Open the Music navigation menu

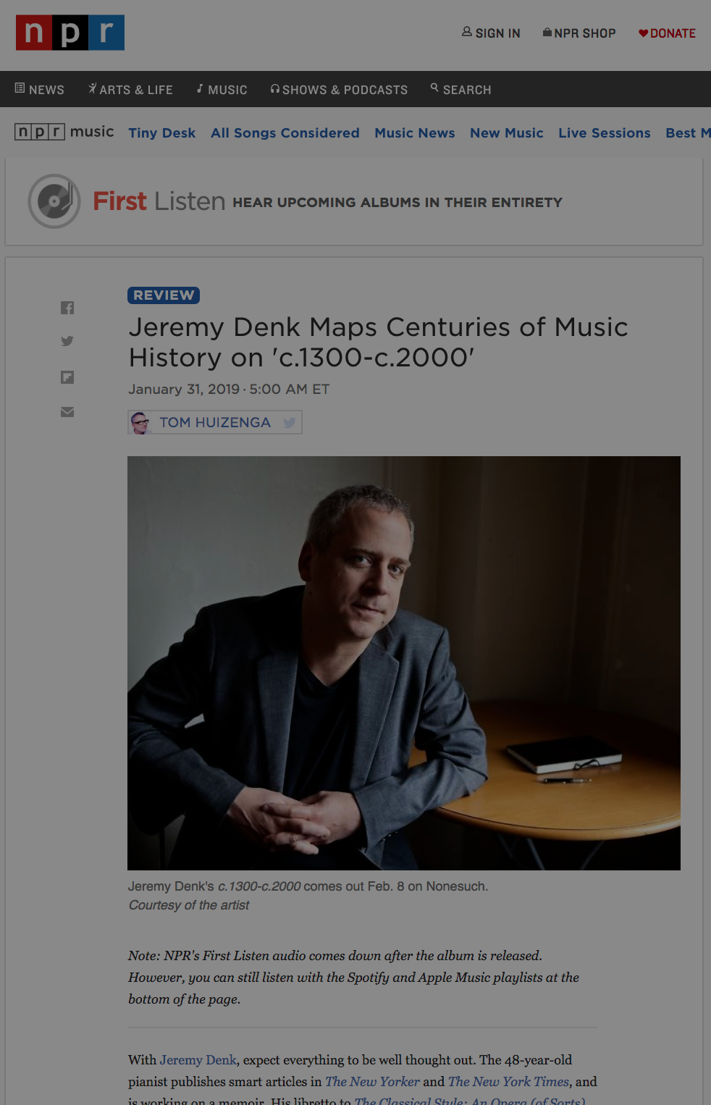coord(222,90)
